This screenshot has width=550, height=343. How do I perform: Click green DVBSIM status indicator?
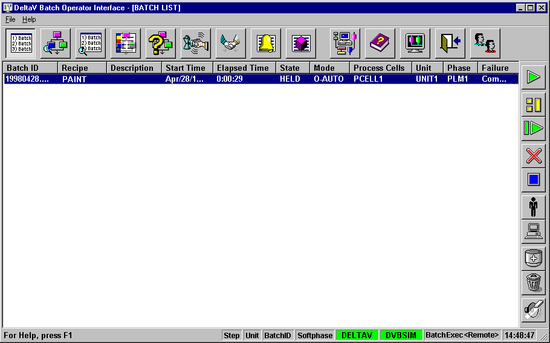pyautogui.click(x=401, y=335)
